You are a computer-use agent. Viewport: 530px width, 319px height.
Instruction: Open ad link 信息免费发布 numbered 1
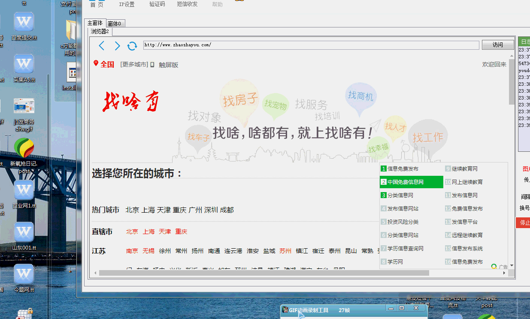[403, 169]
